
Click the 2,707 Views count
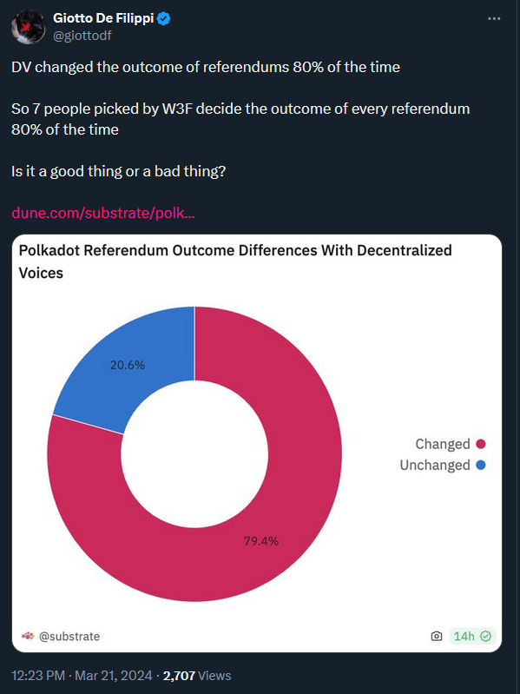pos(197,676)
